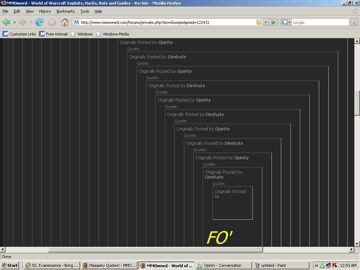Click the last 'Quote:' label above innermost box
This screenshot has width=360, height=270.
point(219,184)
